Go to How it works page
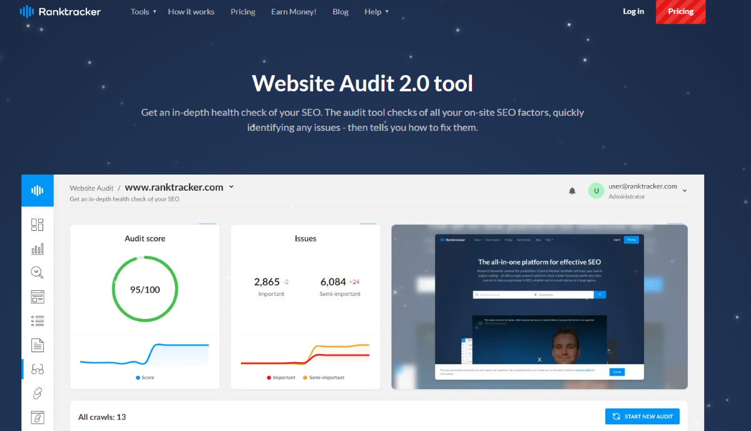The height and width of the screenshot is (431, 751). point(191,12)
